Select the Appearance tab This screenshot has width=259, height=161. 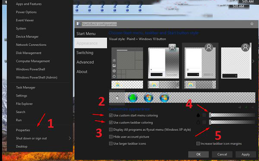pos(91,43)
